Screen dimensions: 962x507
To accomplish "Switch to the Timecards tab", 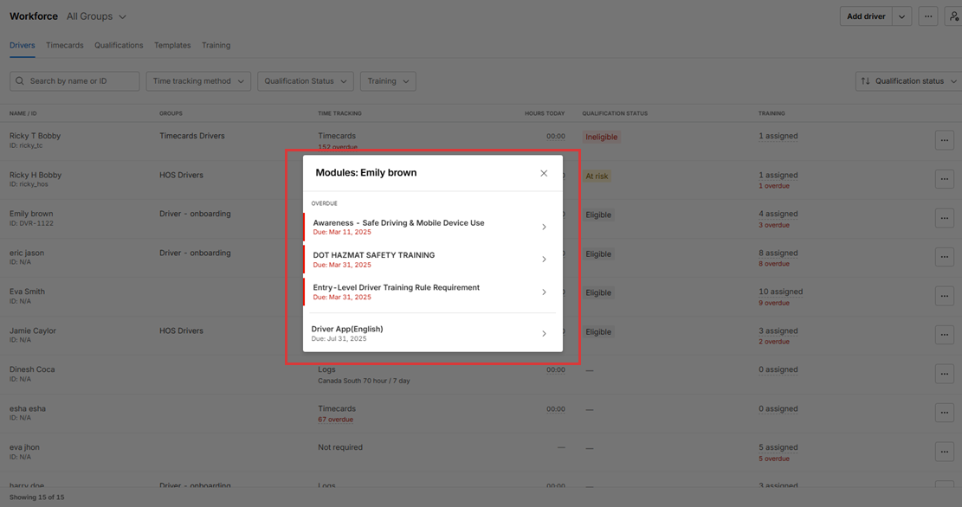I will pyautogui.click(x=65, y=45).
